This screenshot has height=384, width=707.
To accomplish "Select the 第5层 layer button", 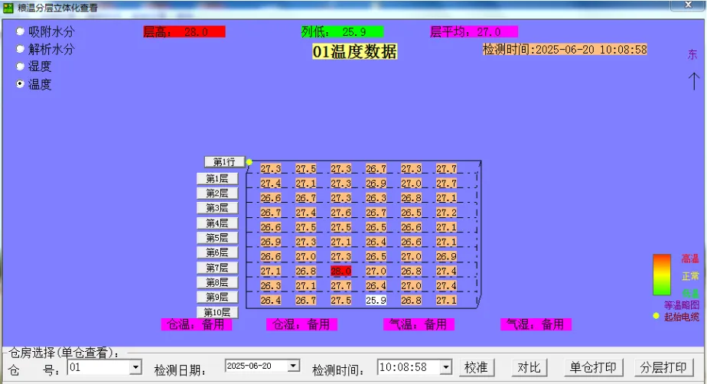I will coord(217,238).
